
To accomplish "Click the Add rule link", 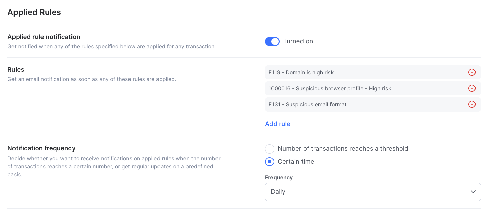I will (278, 124).
